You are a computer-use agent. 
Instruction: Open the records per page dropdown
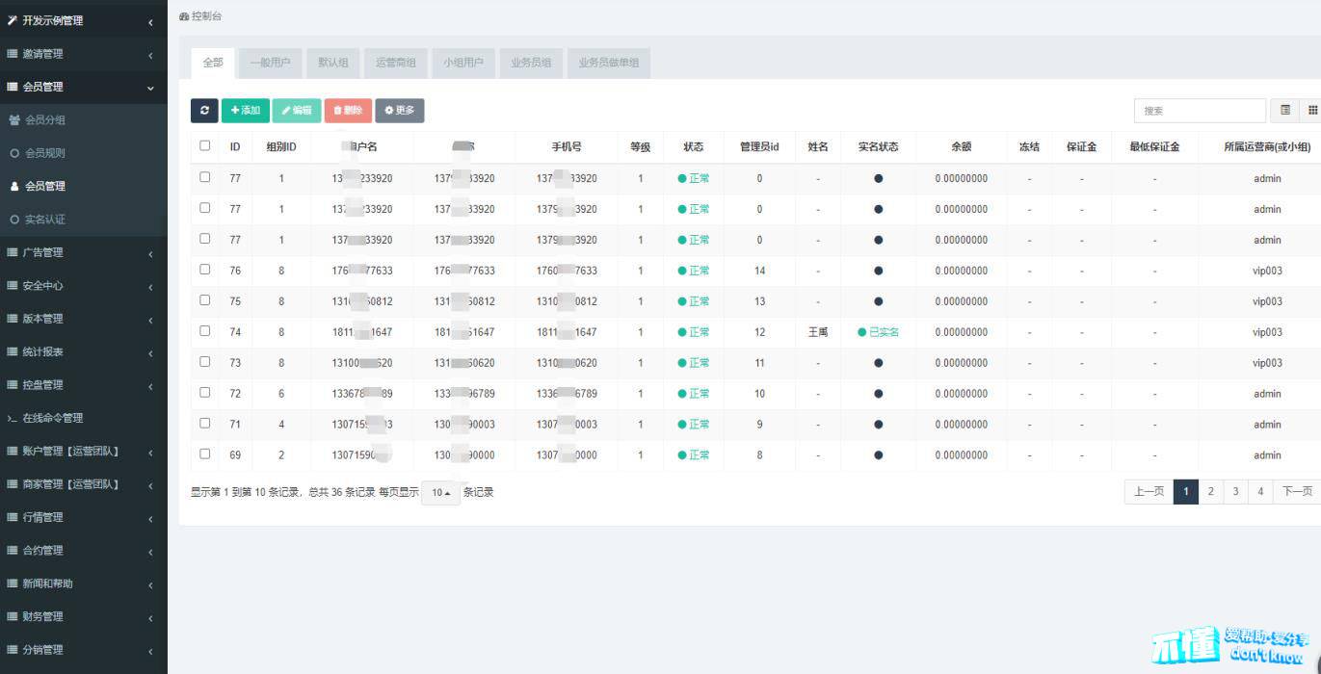(x=440, y=493)
